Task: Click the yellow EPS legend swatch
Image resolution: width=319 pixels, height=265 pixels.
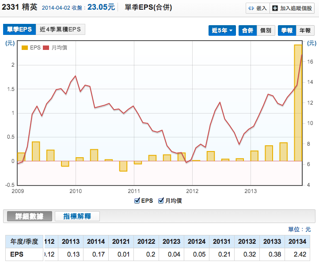Action: (x=24, y=47)
